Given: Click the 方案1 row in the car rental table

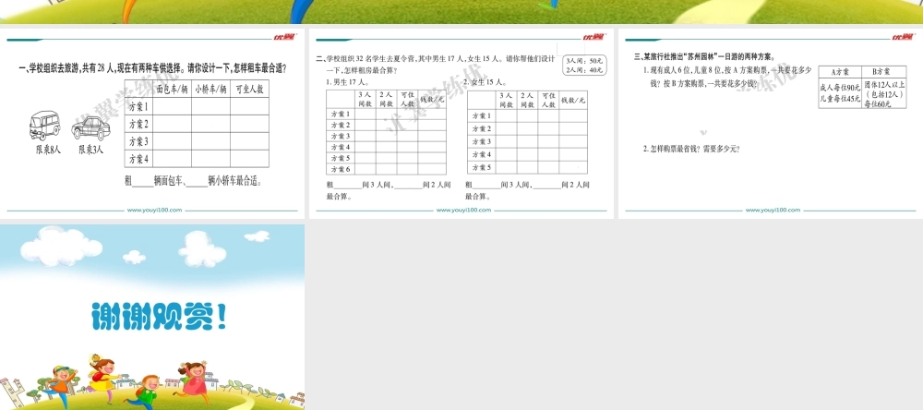Looking at the screenshot, I should click(138, 107).
